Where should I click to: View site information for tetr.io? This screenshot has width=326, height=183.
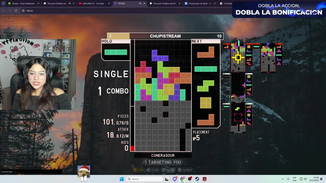[x=23, y=11]
